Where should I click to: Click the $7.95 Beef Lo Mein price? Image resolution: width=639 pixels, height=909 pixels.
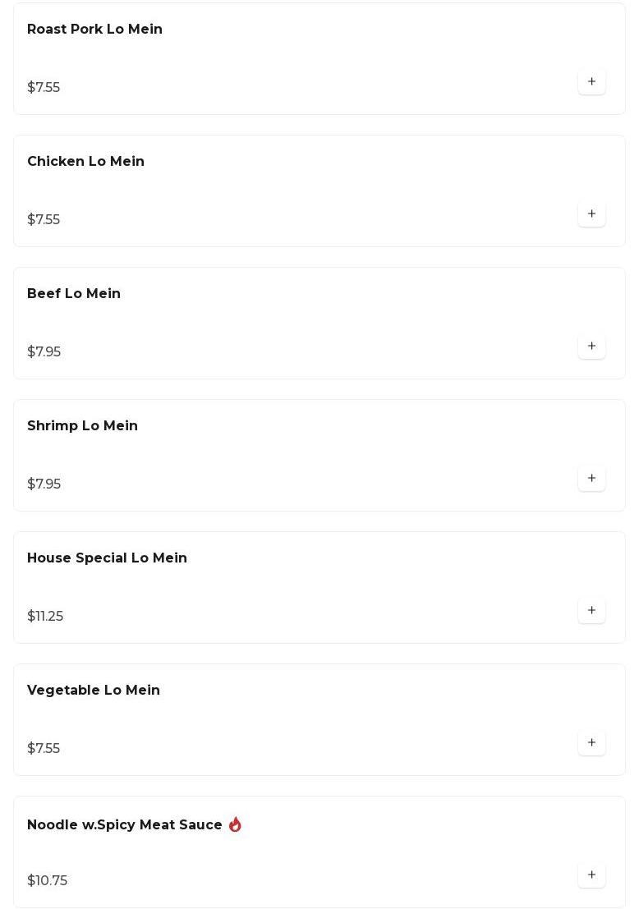coord(44,351)
